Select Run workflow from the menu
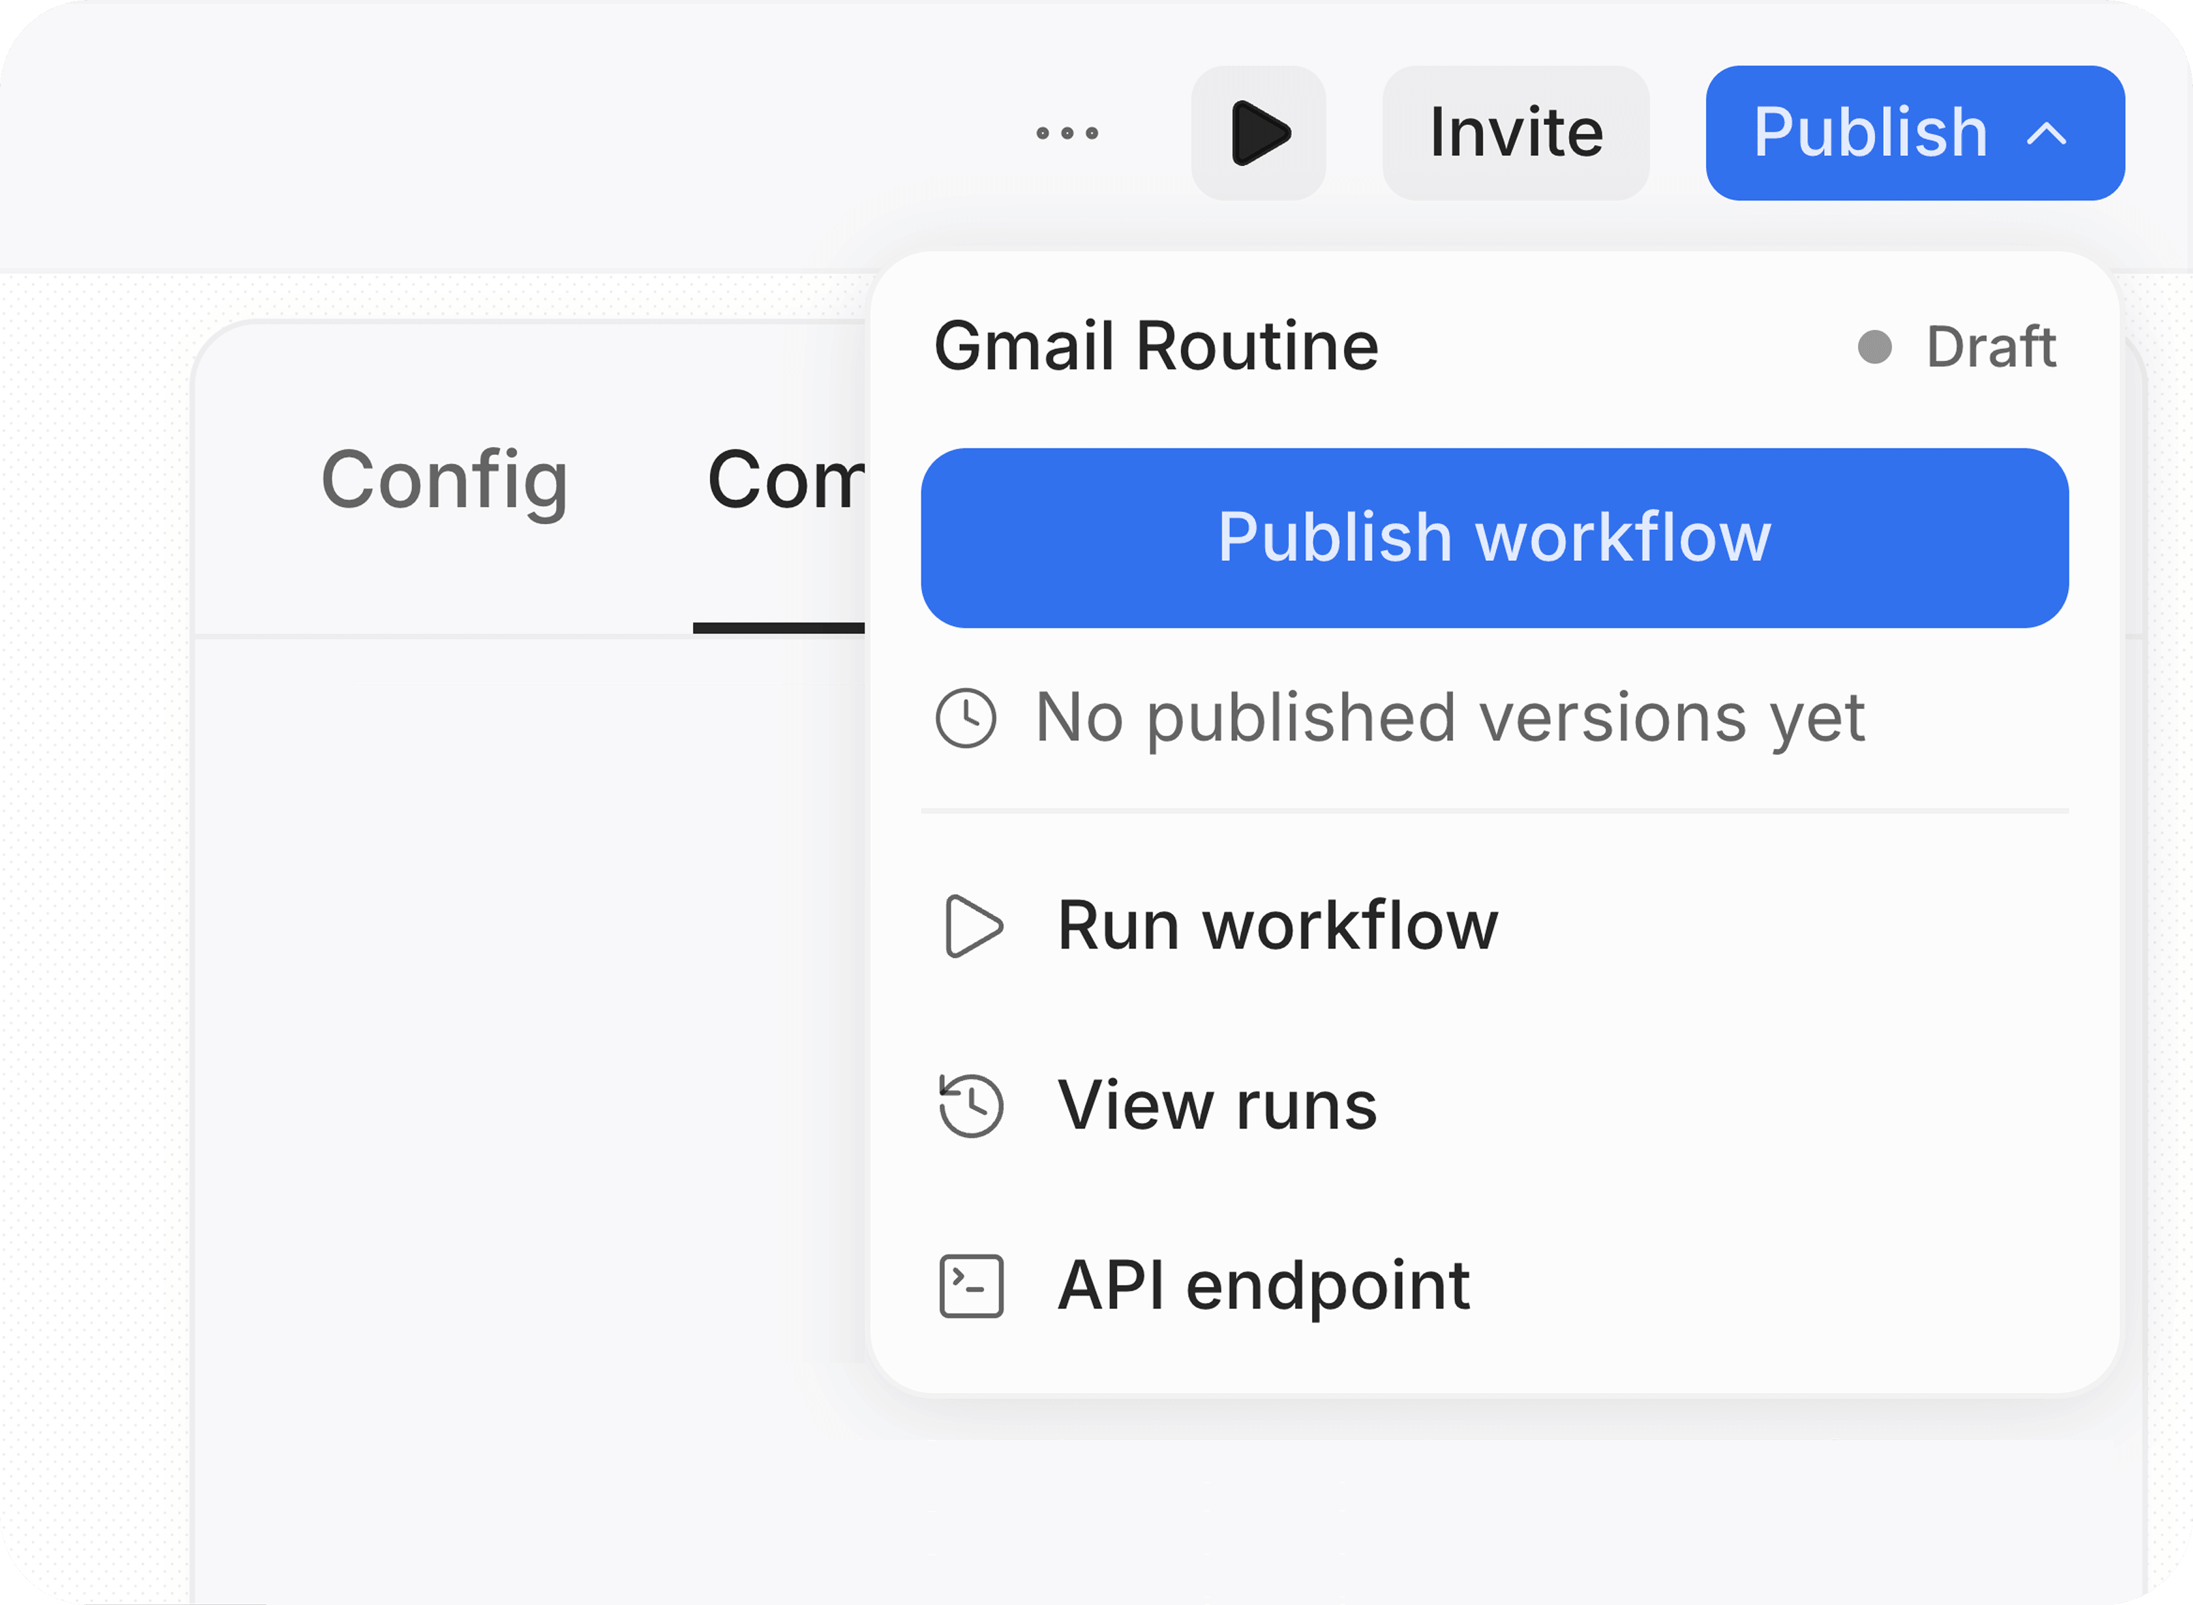Image resolution: width=2193 pixels, height=1605 pixels. point(1495,926)
